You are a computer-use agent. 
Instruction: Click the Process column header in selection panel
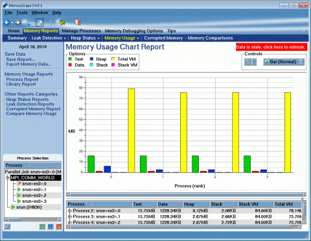33,165
